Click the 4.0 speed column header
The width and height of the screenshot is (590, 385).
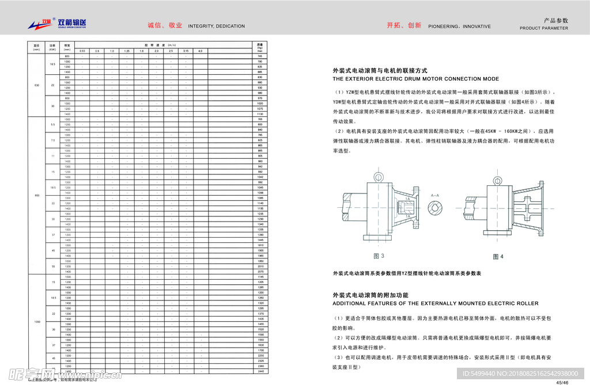click(200, 51)
